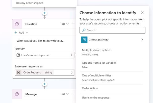The width and height of the screenshot is (153, 103).
Task: Open Message node more options ellipsis
Action: pyautogui.click(x=73, y=94)
